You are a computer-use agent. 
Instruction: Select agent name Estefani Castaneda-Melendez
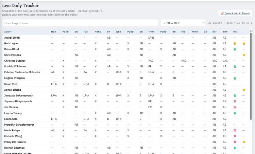(22, 72)
